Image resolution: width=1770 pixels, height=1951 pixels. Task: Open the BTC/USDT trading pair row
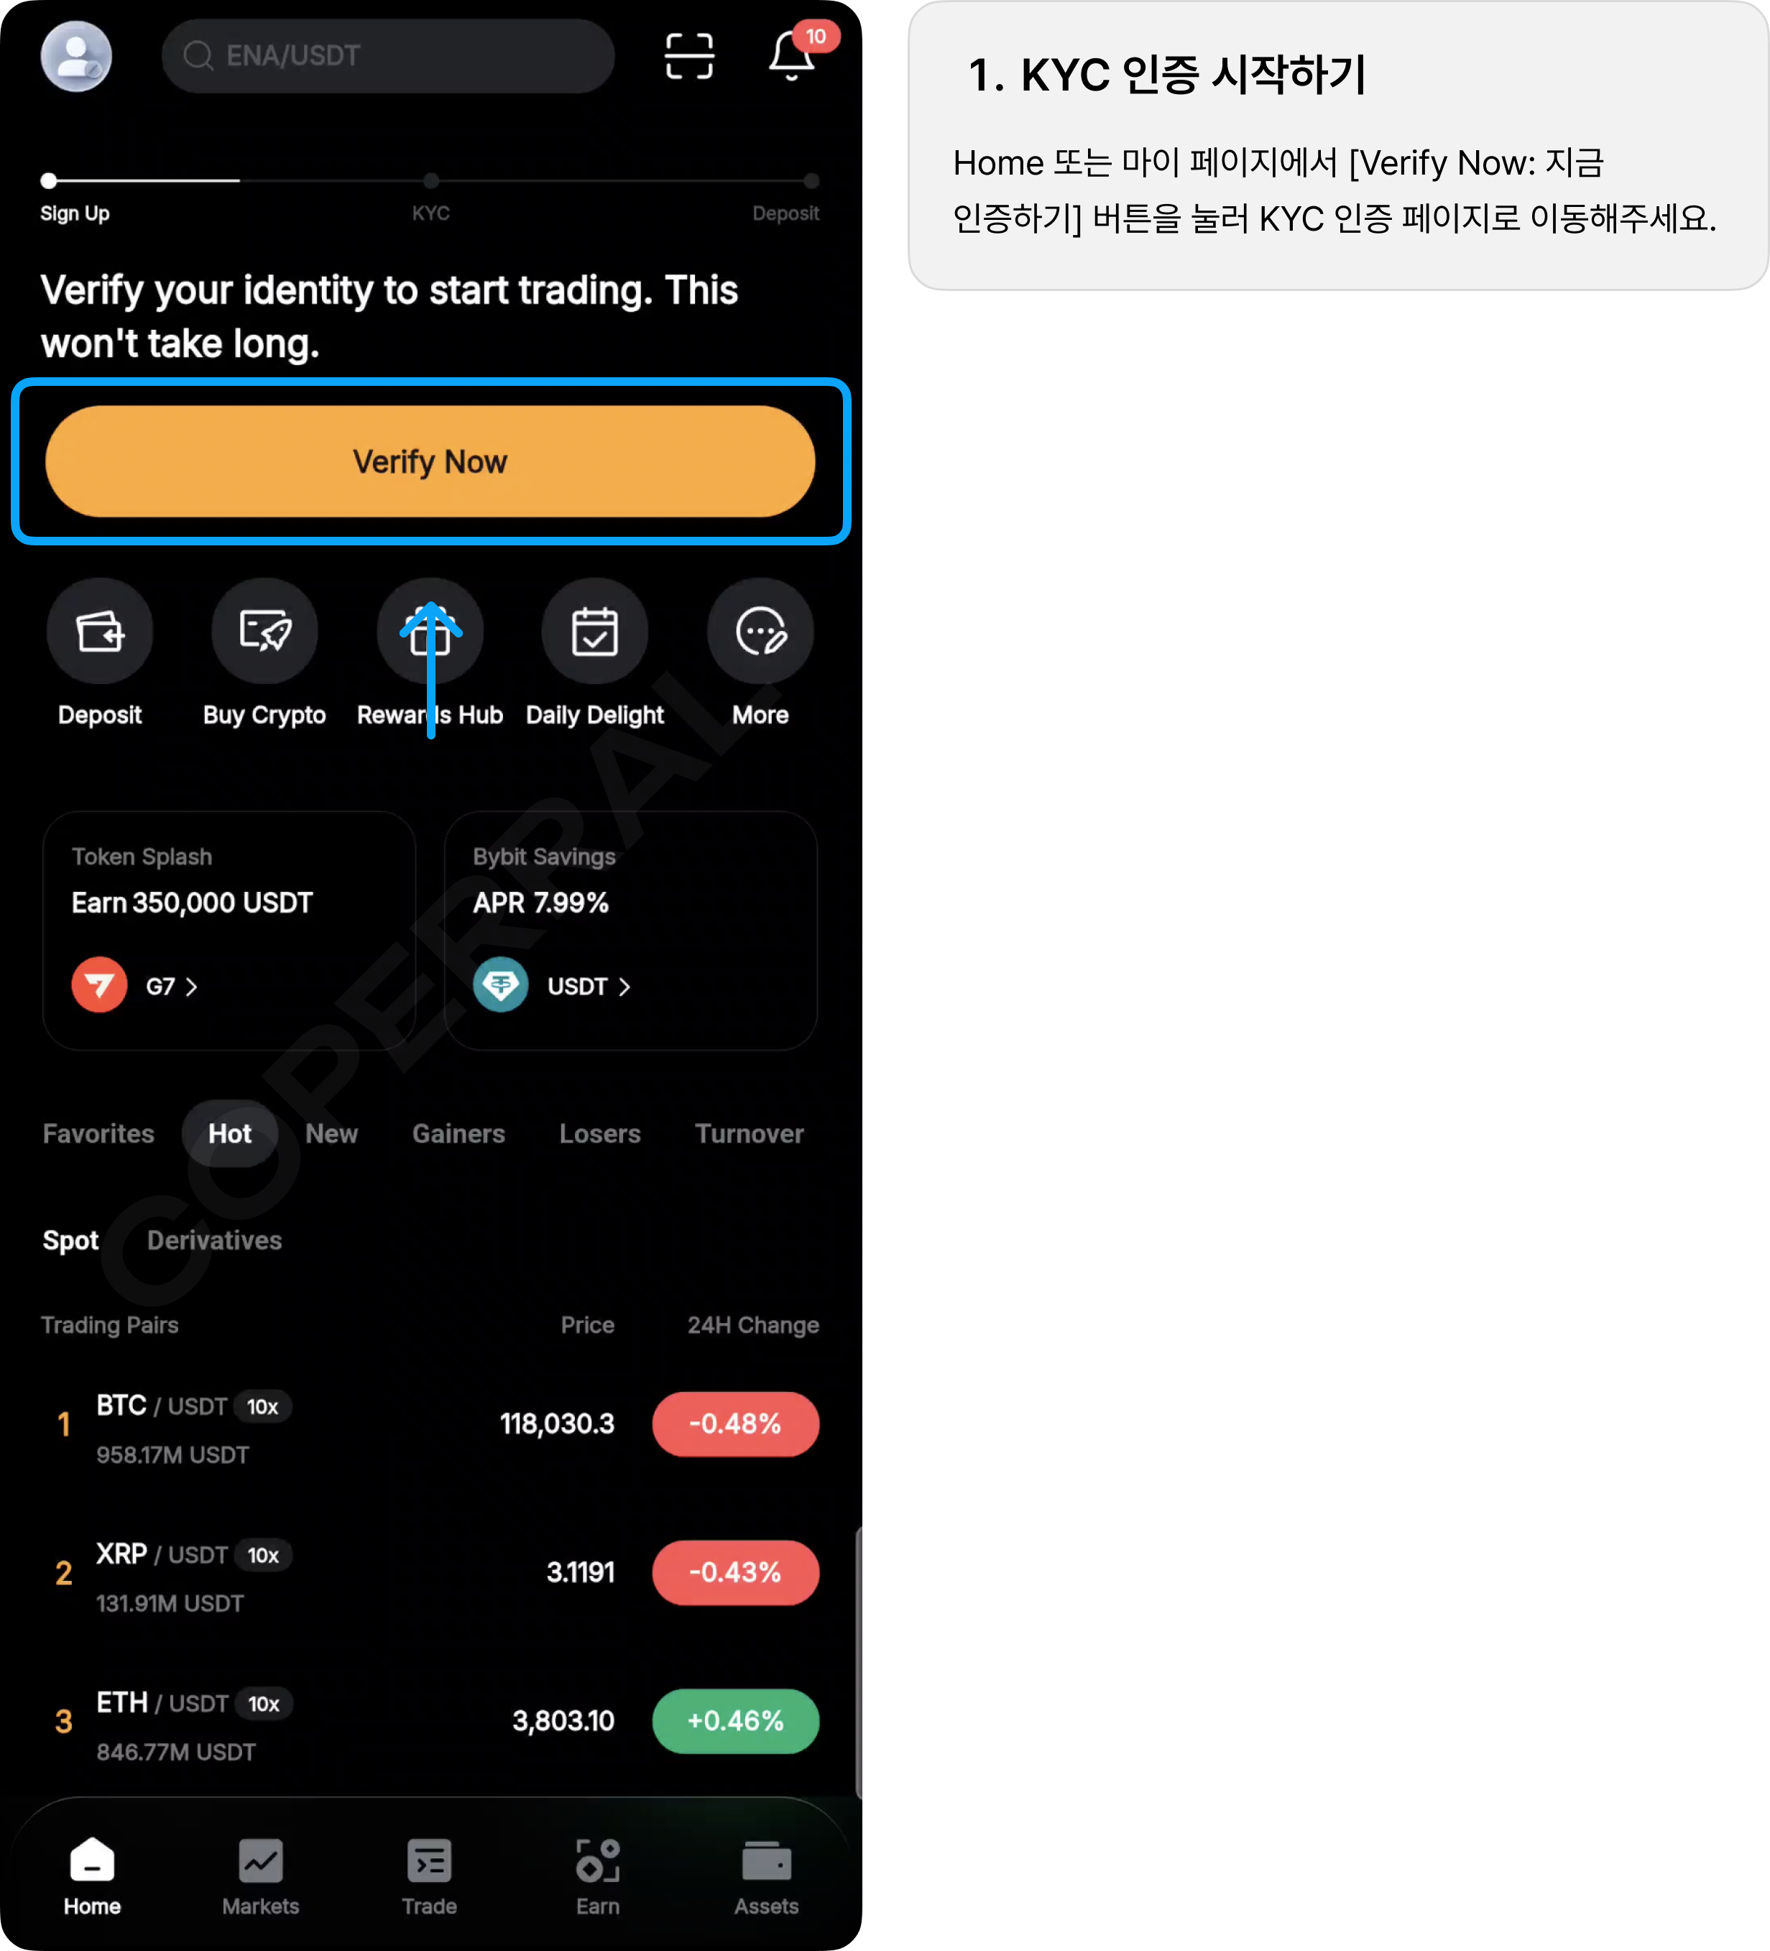pos(430,1424)
